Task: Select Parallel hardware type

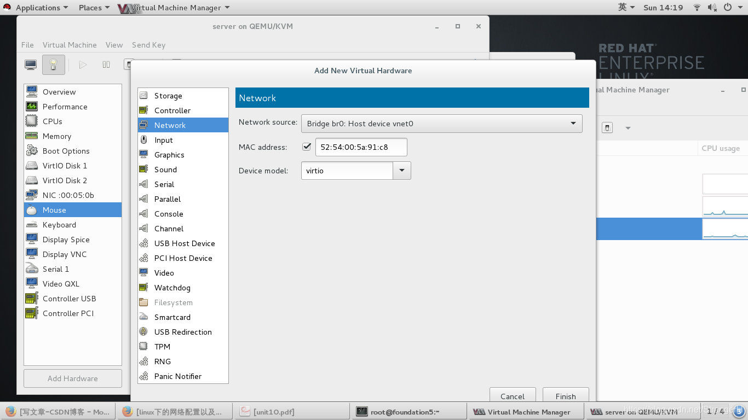Action: point(183,199)
